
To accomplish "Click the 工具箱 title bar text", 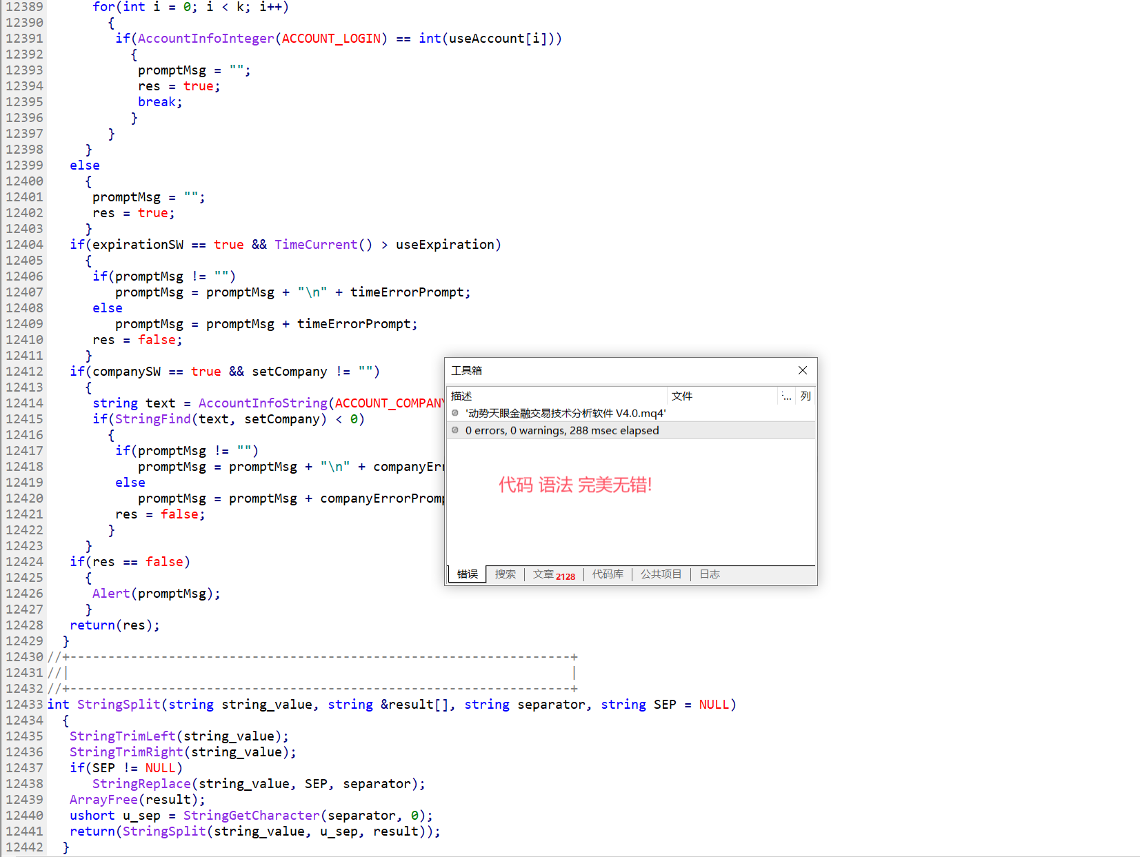I will [467, 370].
